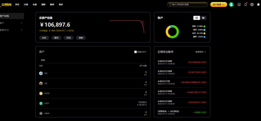Screen dimensions: 261x121
Task: Select 资产总览 in sidebar
Action: pyautogui.click(x=12, y=16)
